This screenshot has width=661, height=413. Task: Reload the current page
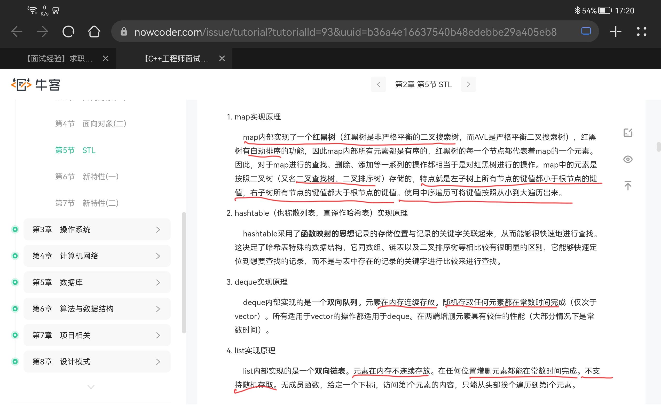(68, 32)
